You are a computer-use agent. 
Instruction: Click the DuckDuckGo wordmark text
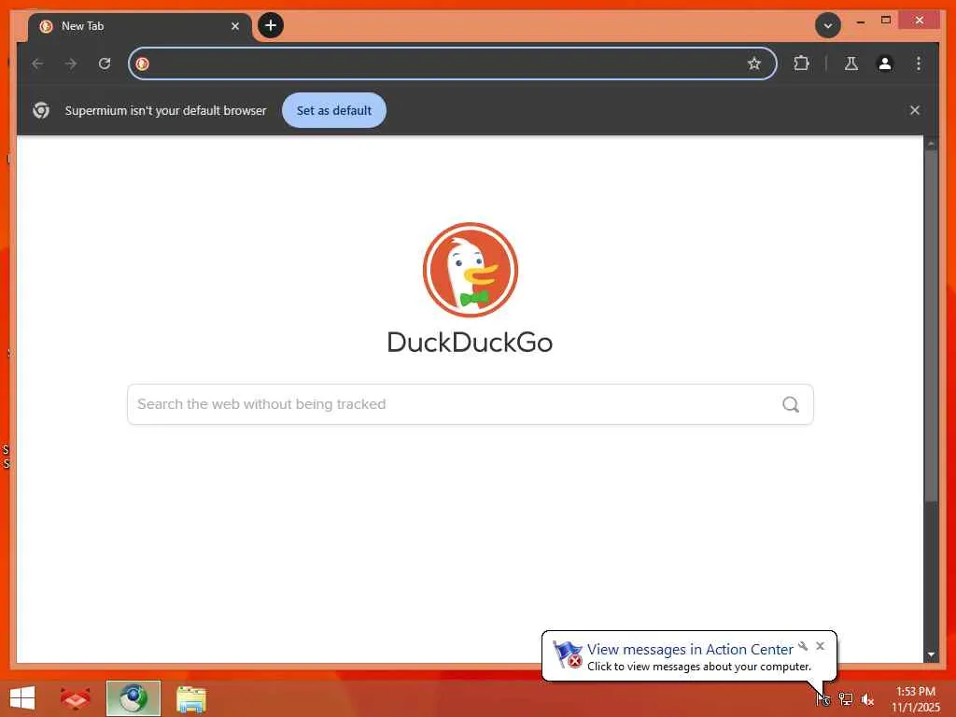click(x=471, y=343)
